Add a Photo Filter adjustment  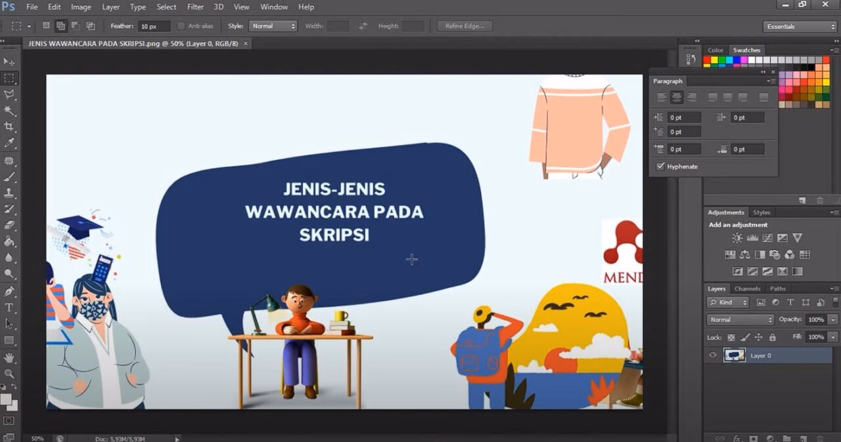(775, 254)
